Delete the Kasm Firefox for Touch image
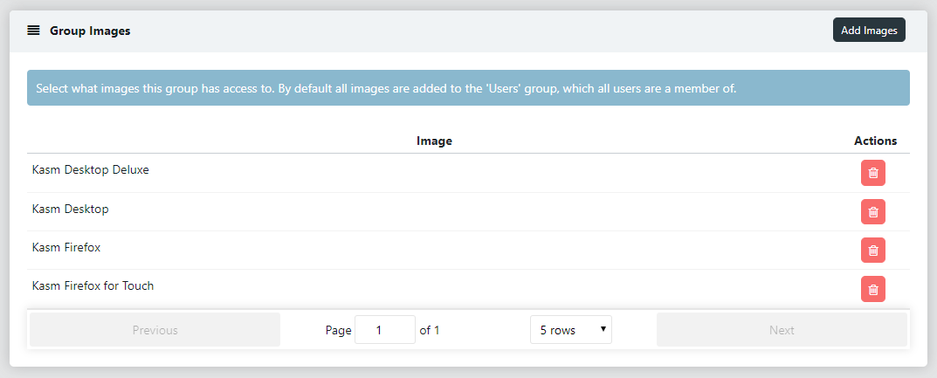The image size is (937, 378). [872, 288]
